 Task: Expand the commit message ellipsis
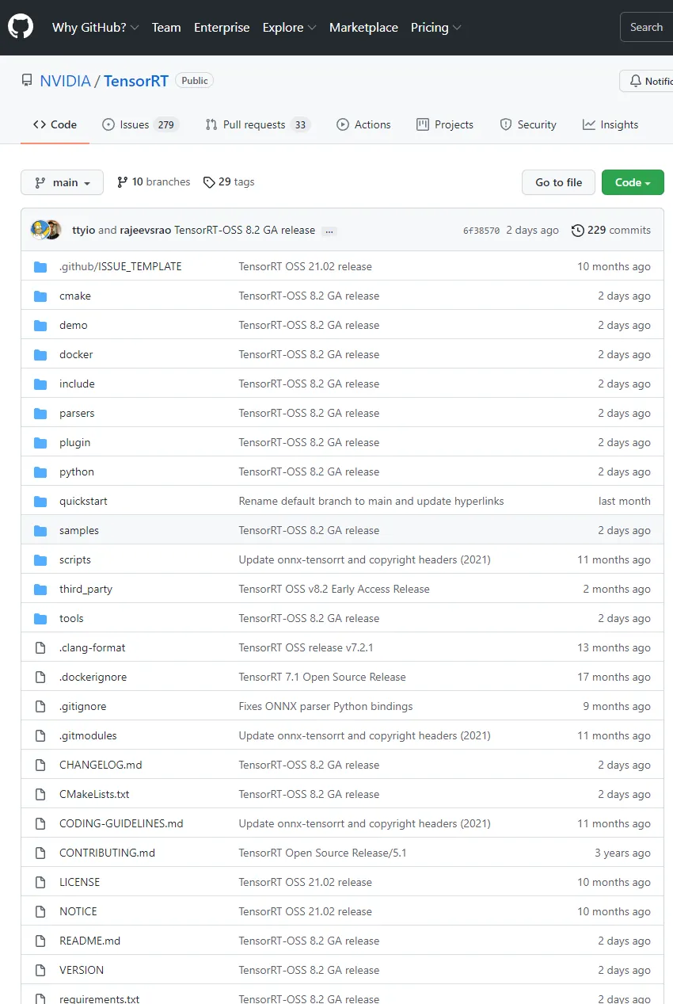(x=329, y=231)
